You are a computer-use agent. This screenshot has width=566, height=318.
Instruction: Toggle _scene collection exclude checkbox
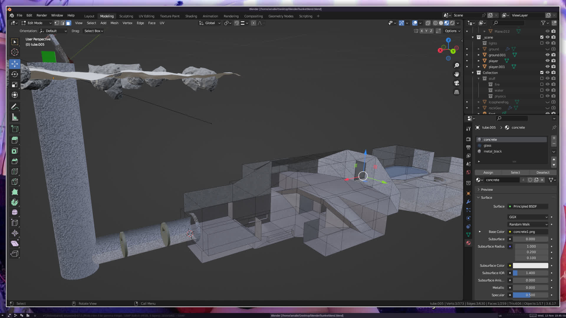point(542,37)
